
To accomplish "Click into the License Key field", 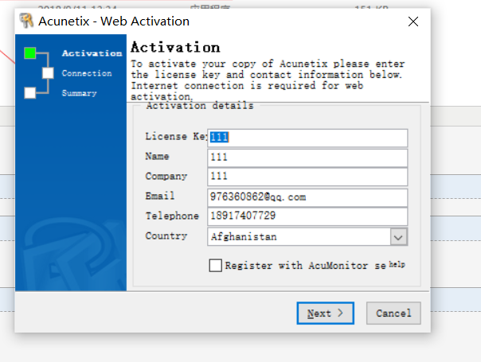I will point(307,138).
